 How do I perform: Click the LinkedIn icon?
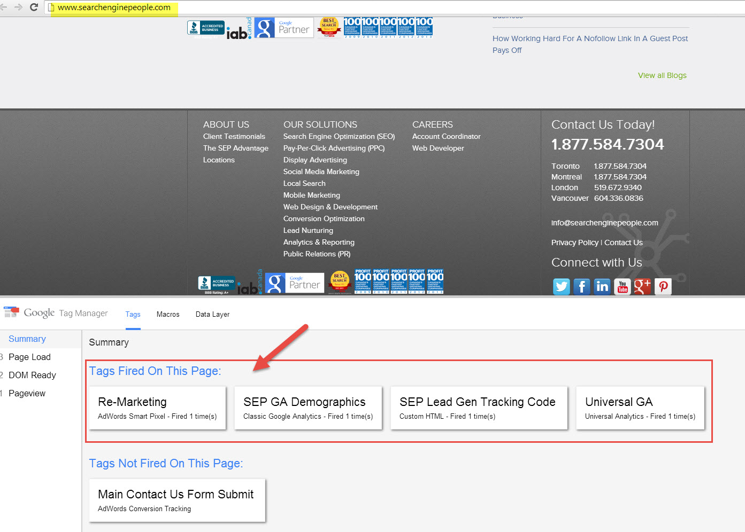pyautogui.click(x=602, y=287)
